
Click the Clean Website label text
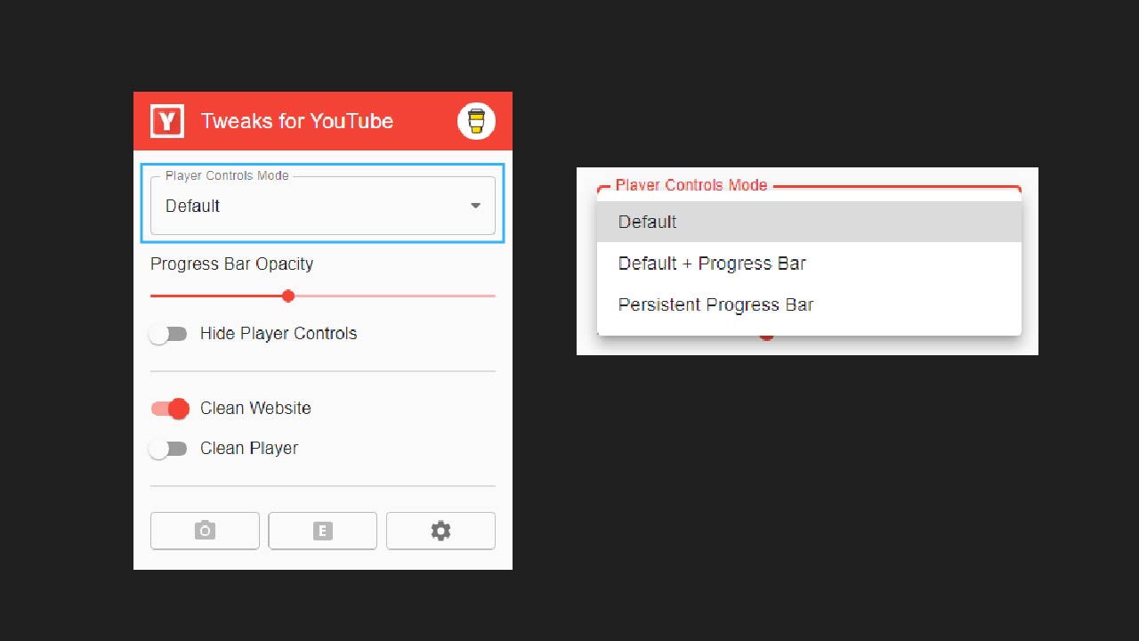point(255,409)
